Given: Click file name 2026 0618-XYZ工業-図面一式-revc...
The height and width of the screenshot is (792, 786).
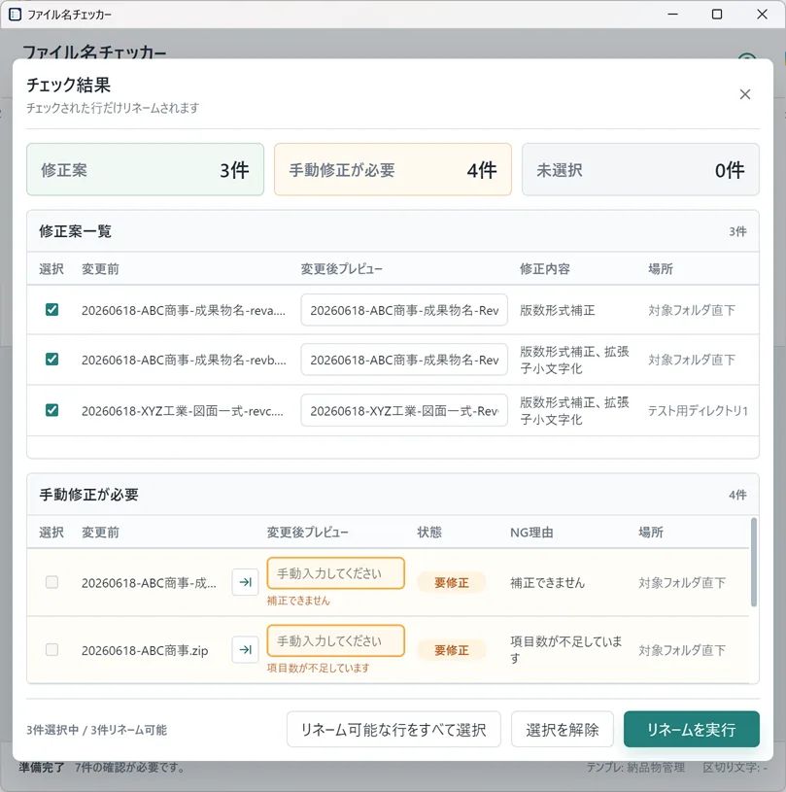Looking at the screenshot, I should [x=183, y=411].
